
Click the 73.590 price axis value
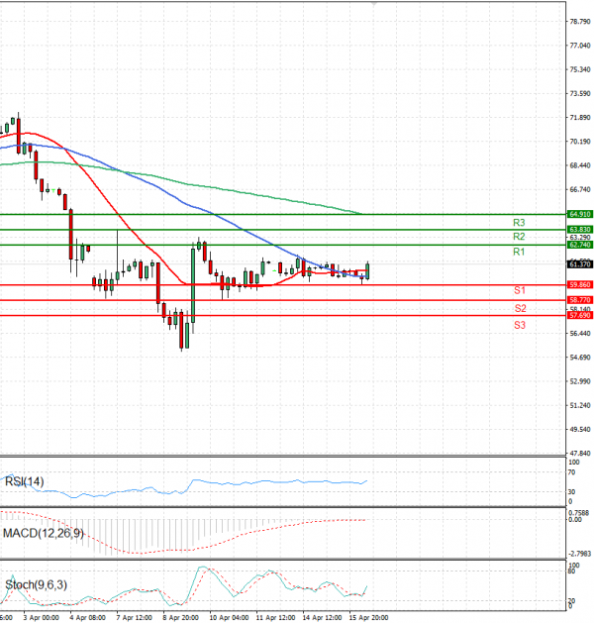pyautogui.click(x=580, y=94)
